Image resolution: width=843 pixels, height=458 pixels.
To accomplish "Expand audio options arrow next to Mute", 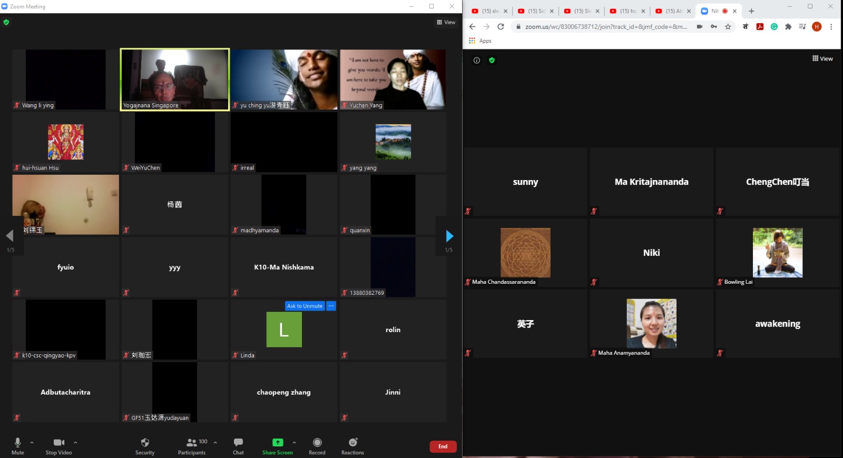I will (32, 442).
